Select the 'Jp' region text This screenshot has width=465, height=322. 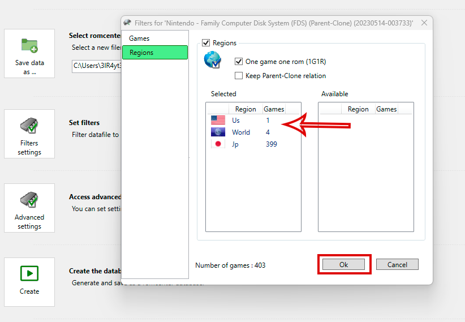(235, 144)
